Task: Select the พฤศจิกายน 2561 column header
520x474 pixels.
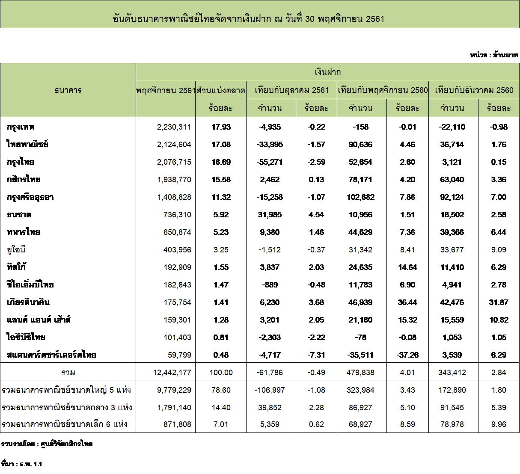Action: pos(166,90)
